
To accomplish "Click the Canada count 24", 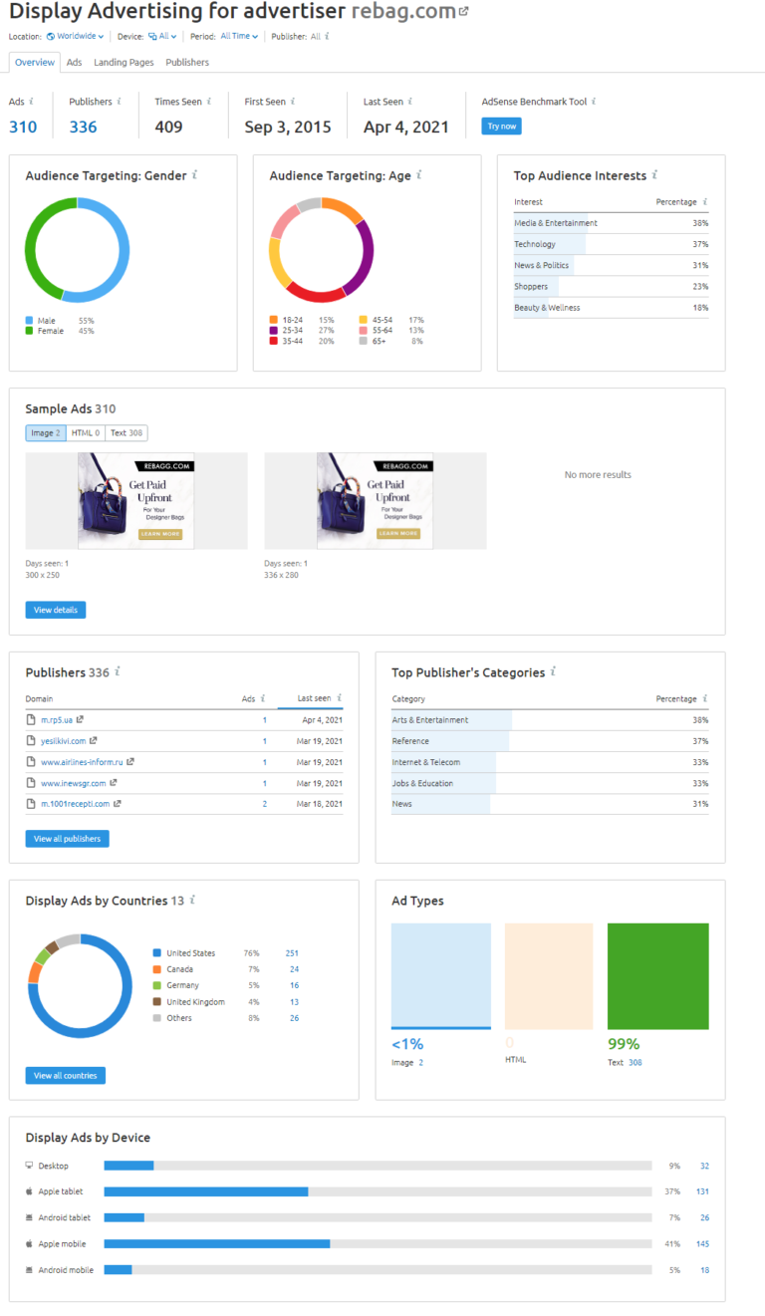I will click(x=294, y=969).
